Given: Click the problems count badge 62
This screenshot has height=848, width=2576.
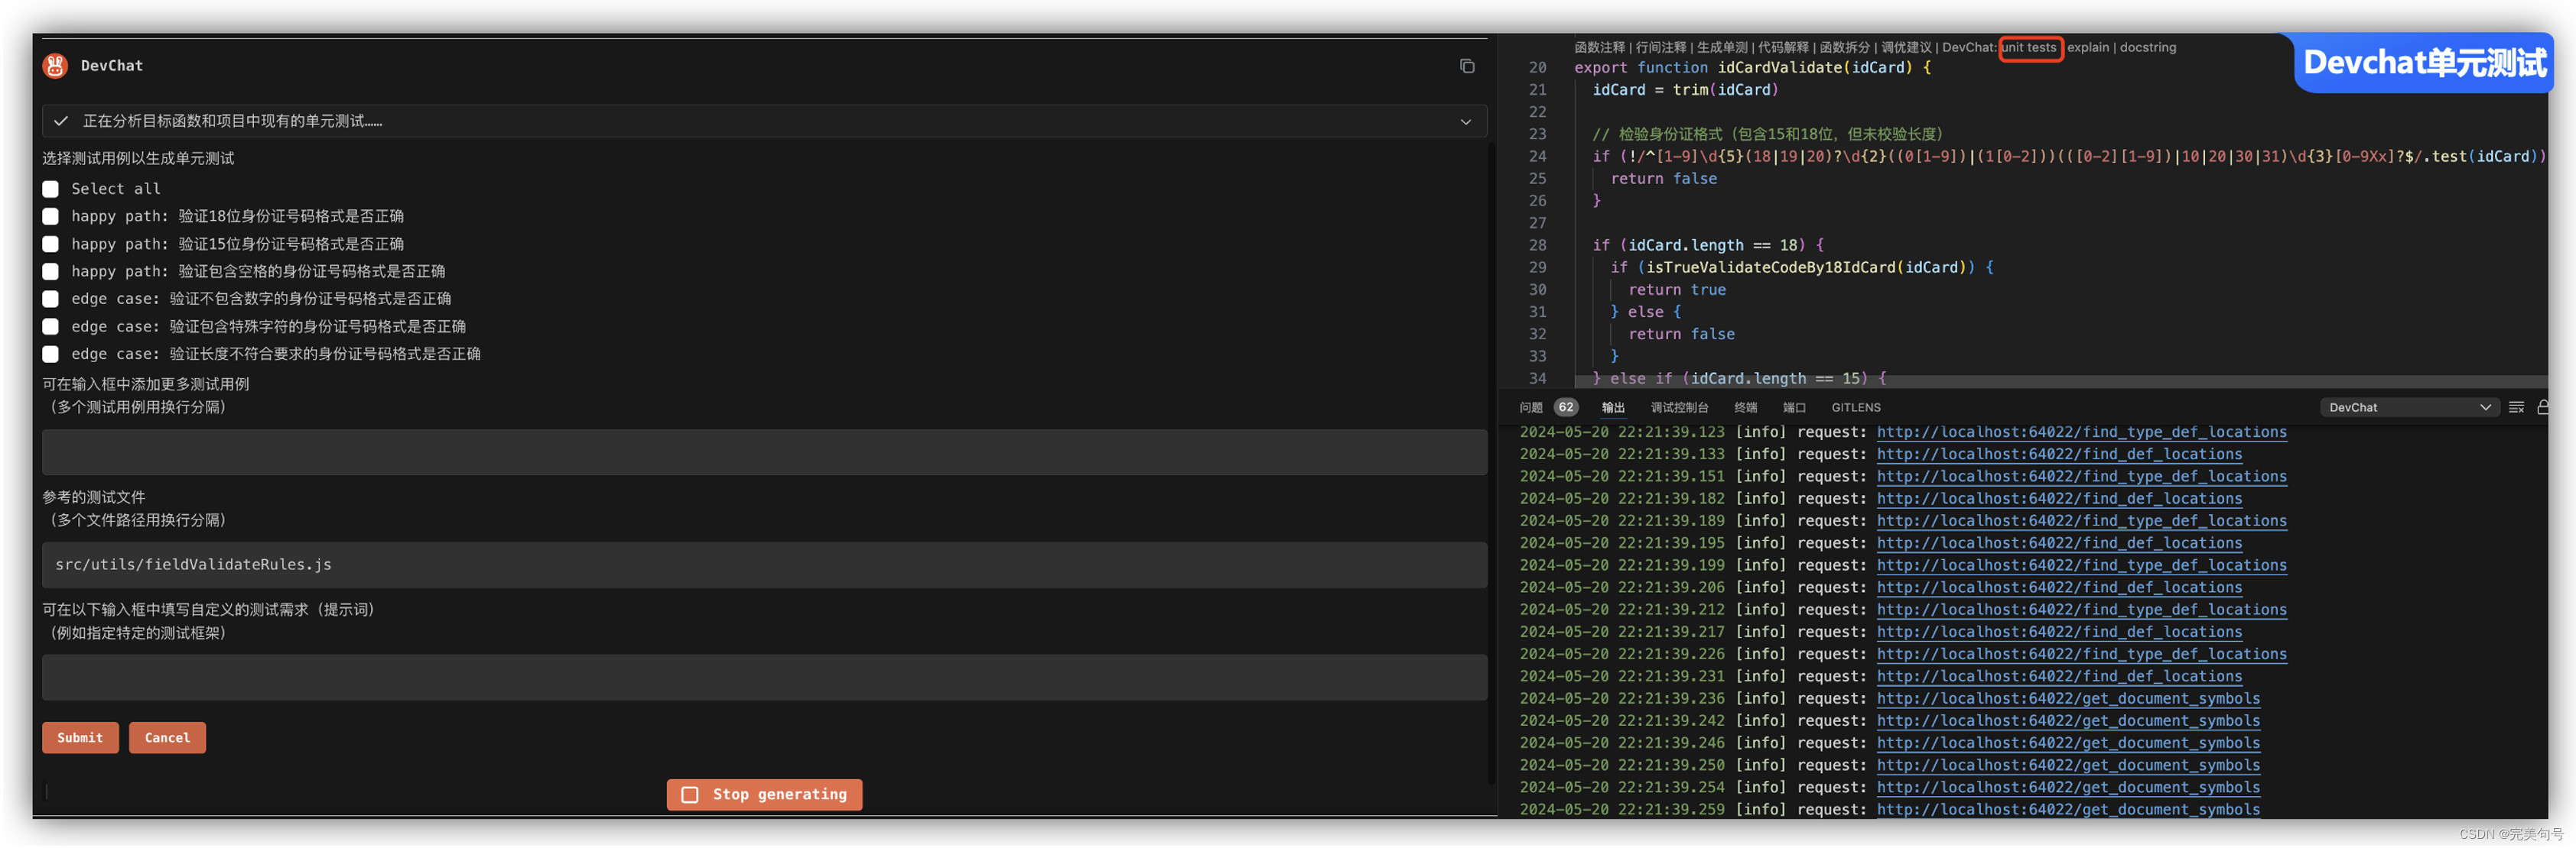Looking at the screenshot, I should pos(1565,407).
